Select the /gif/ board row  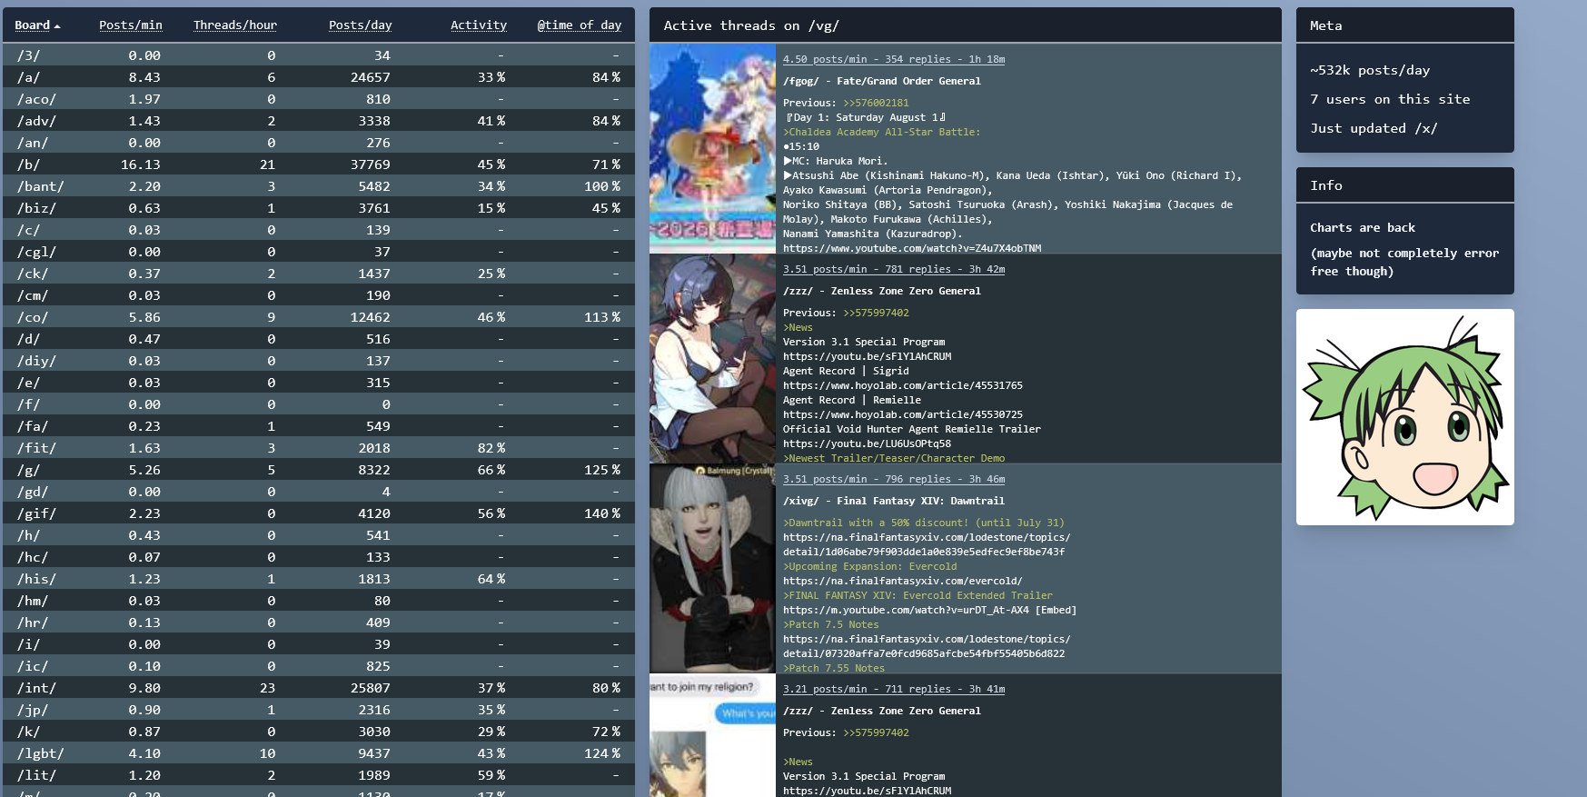(x=319, y=513)
